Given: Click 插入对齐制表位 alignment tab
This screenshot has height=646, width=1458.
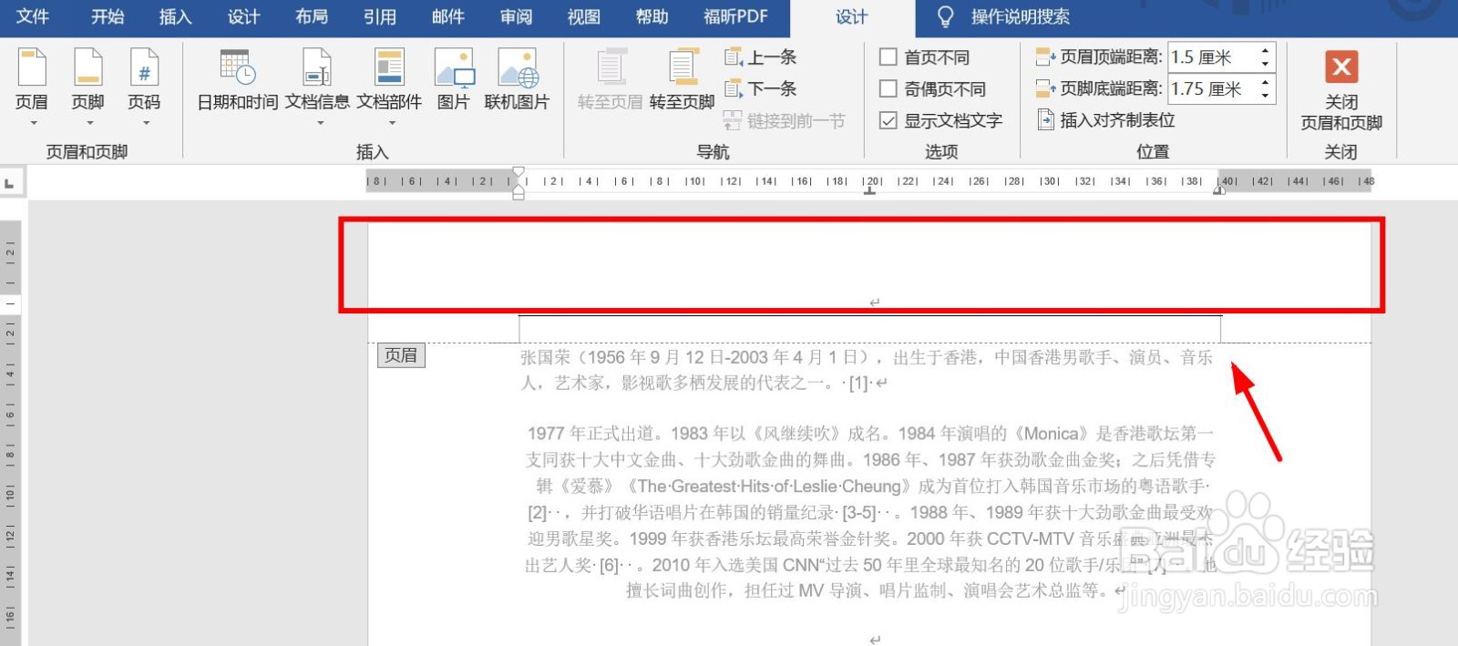Looking at the screenshot, I should (x=1106, y=120).
